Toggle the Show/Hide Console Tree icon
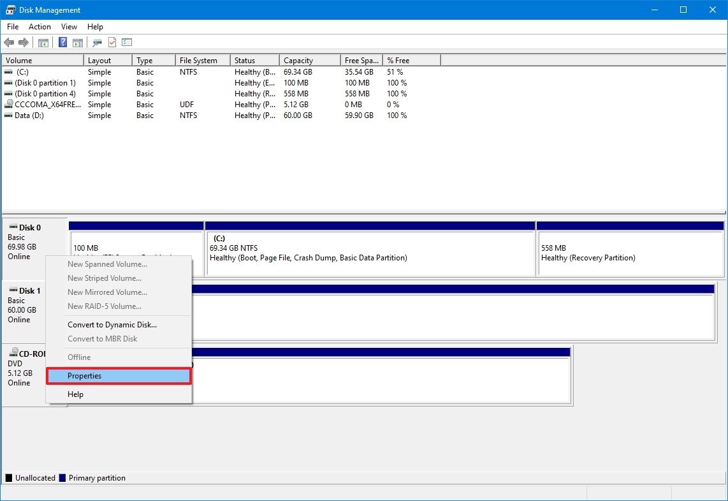The image size is (728, 501). [x=43, y=43]
